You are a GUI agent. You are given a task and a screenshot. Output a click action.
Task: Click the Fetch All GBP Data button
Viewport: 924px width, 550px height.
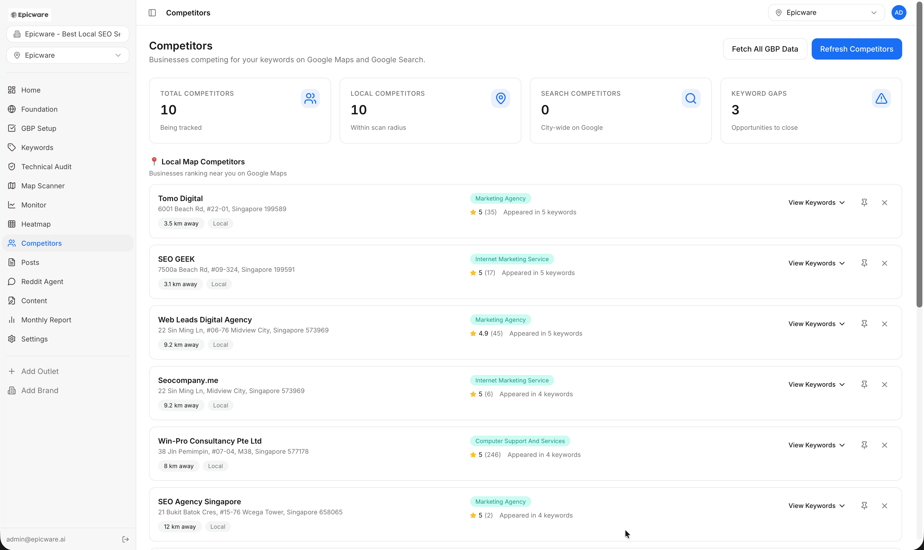[x=765, y=49]
